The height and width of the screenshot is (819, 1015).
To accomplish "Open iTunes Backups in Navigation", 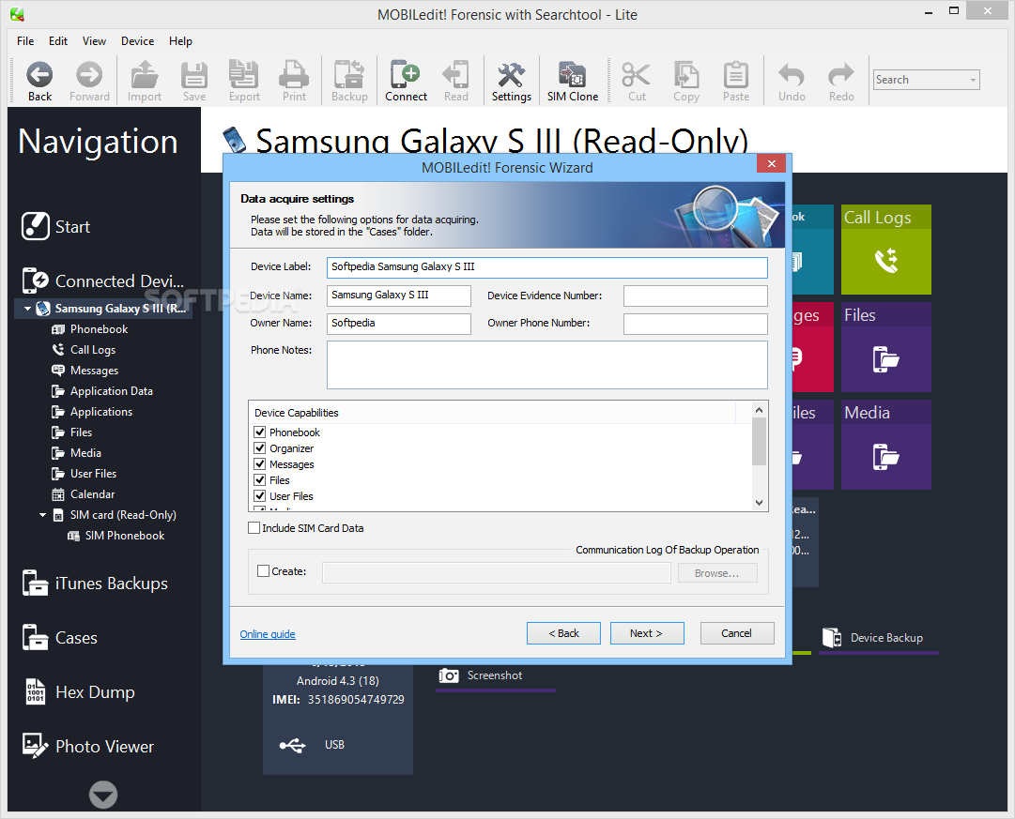I will tap(95, 583).
